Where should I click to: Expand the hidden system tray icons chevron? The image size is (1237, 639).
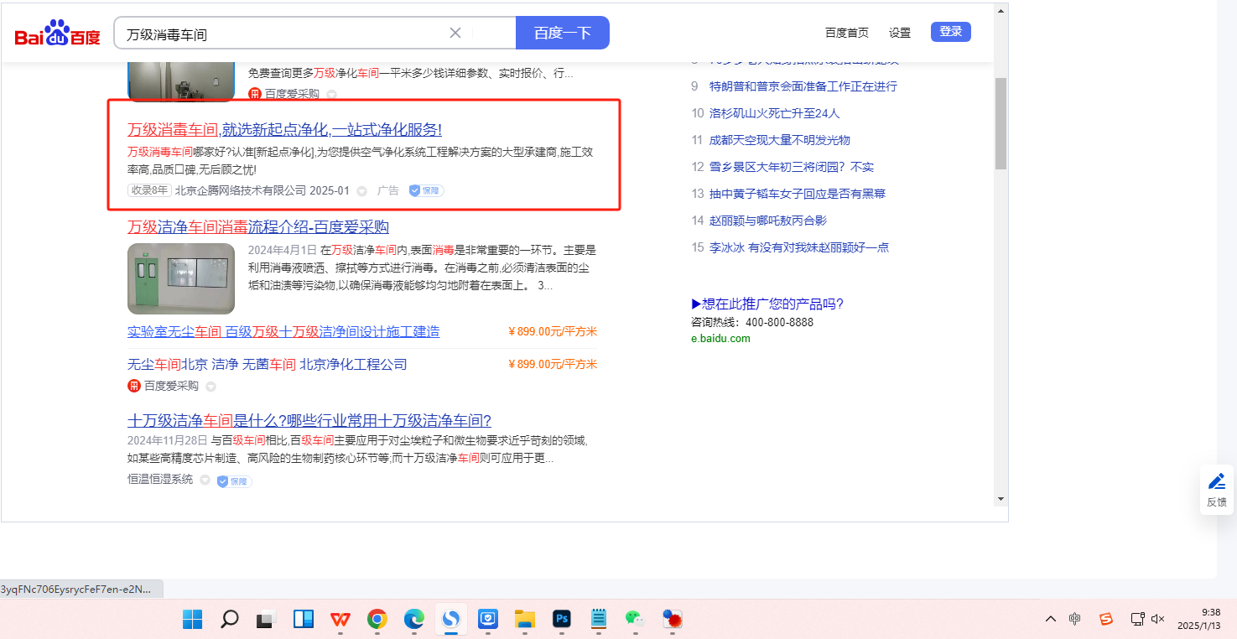1050,619
